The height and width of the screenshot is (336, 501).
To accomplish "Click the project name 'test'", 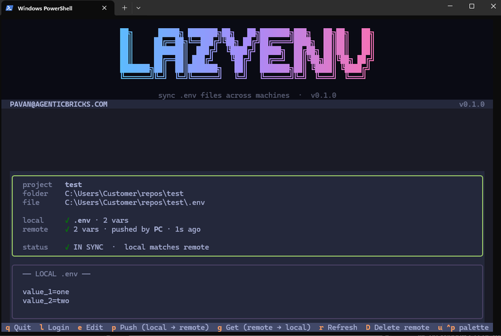I will click(x=73, y=185).
